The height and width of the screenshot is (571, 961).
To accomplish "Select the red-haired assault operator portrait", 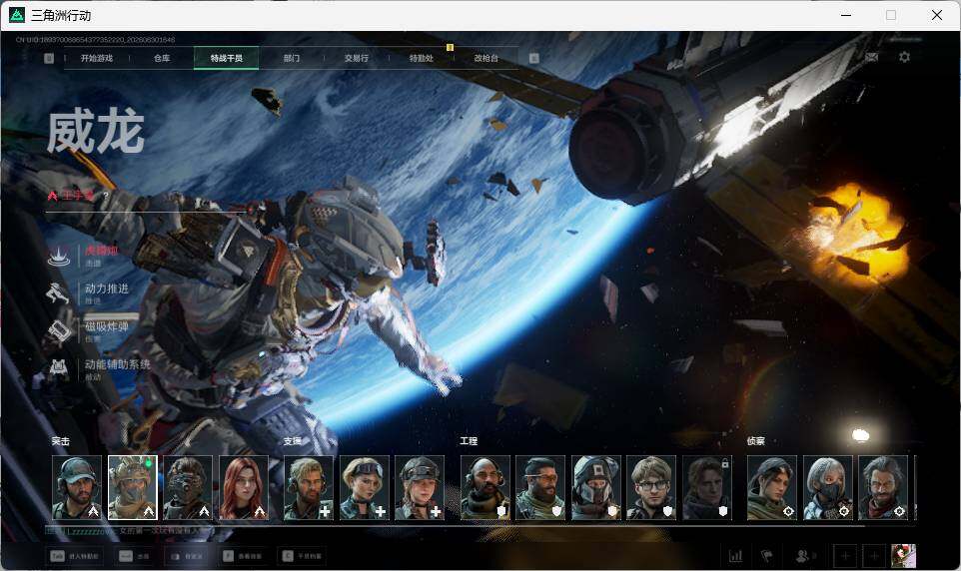I will tap(244, 488).
